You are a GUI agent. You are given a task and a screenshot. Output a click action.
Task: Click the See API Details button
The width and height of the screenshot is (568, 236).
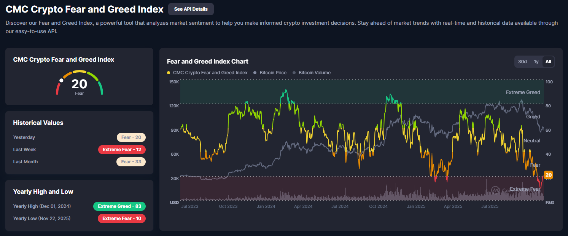[x=191, y=9]
